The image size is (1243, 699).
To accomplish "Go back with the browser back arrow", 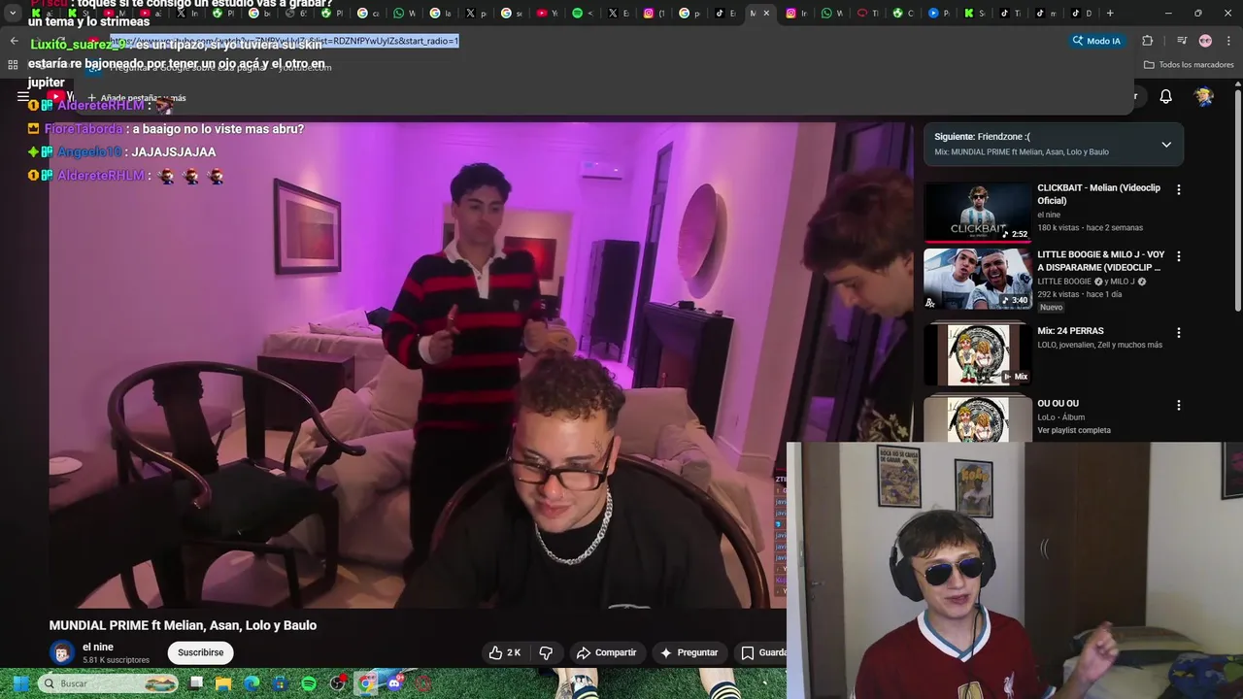I will [14, 41].
